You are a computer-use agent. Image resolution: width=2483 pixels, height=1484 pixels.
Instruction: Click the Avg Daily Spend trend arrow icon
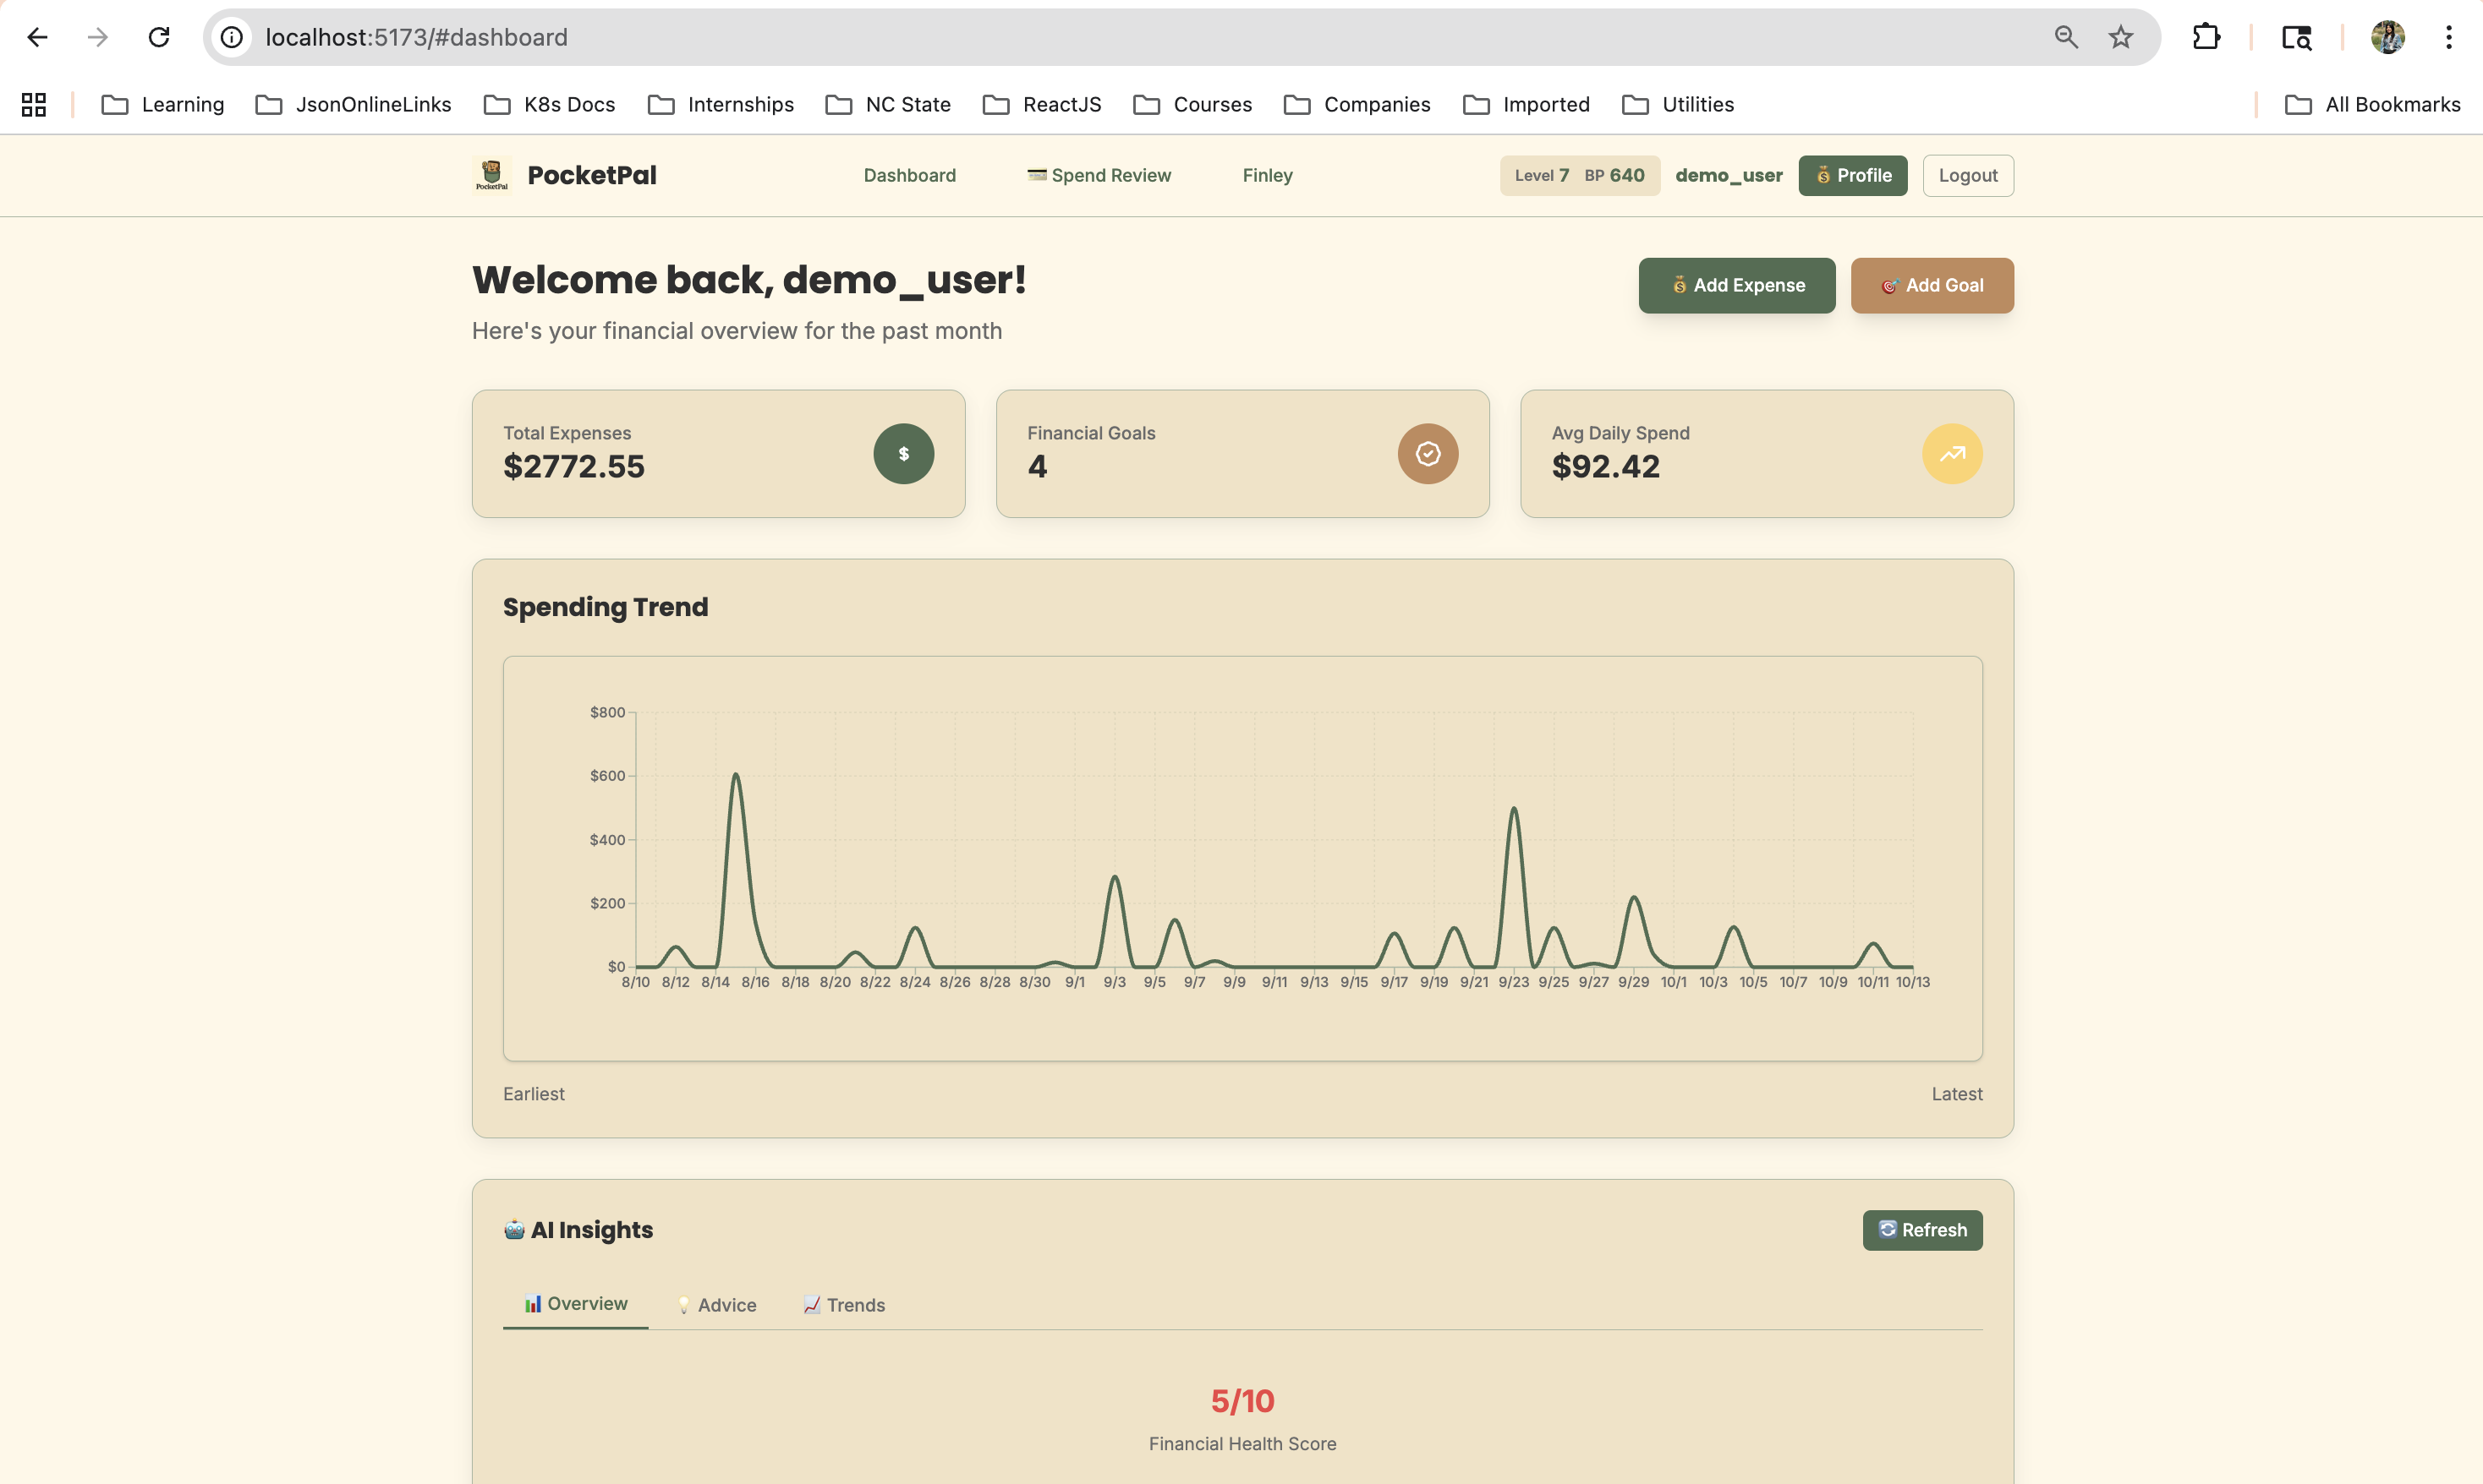tap(1952, 454)
